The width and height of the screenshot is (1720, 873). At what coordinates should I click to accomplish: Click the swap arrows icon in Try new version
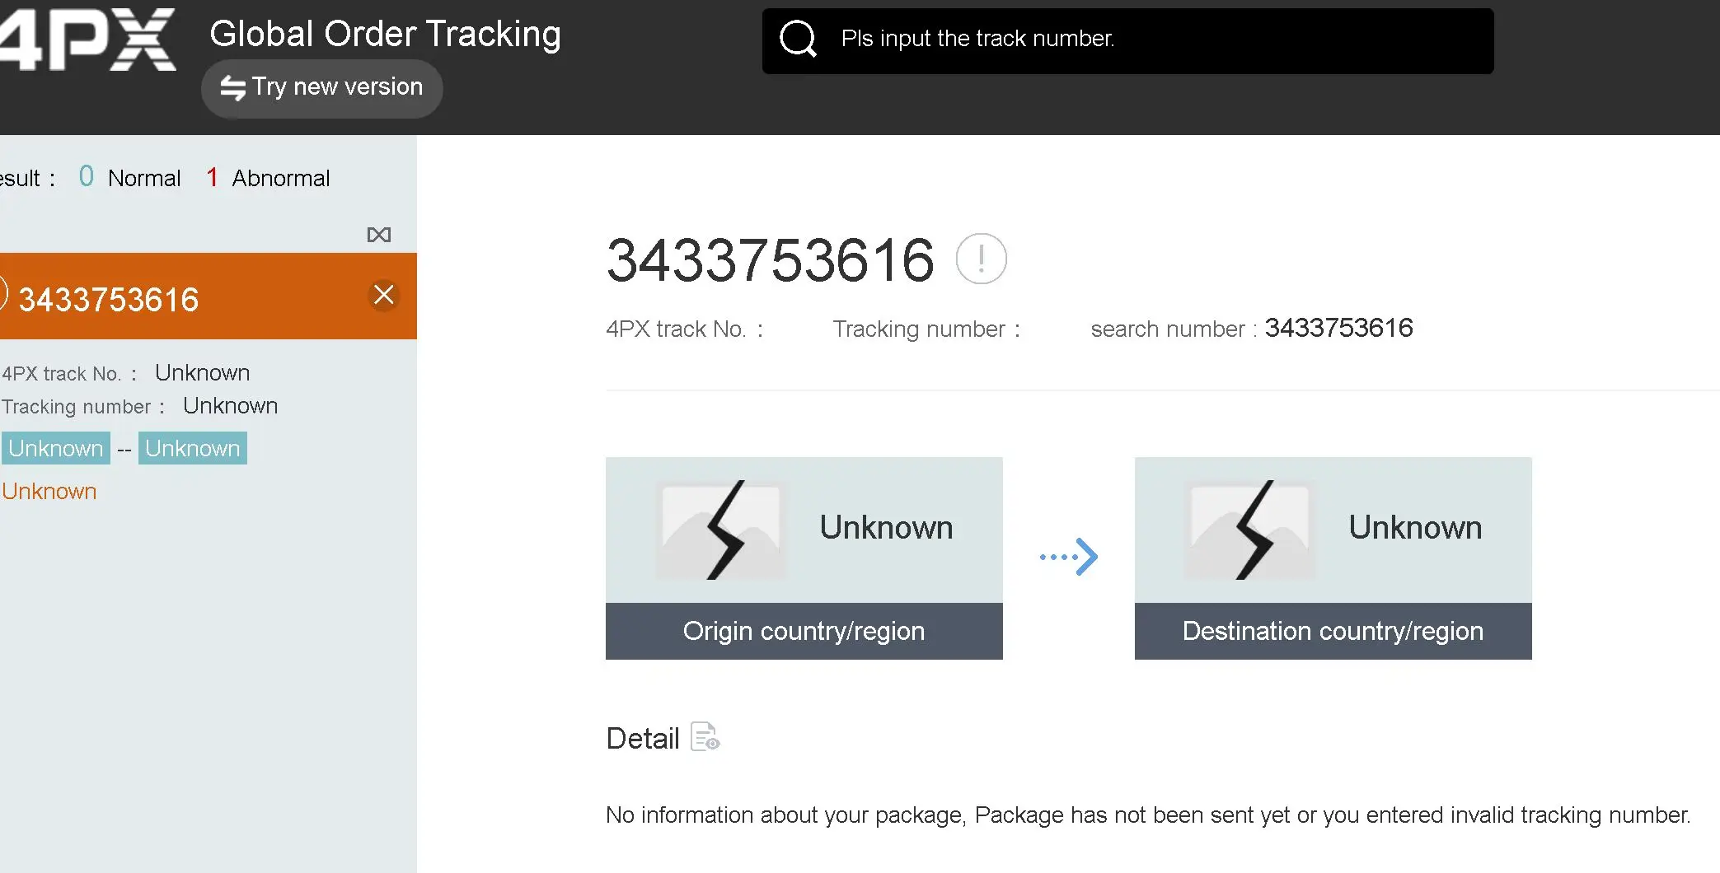tap(233, 88)
